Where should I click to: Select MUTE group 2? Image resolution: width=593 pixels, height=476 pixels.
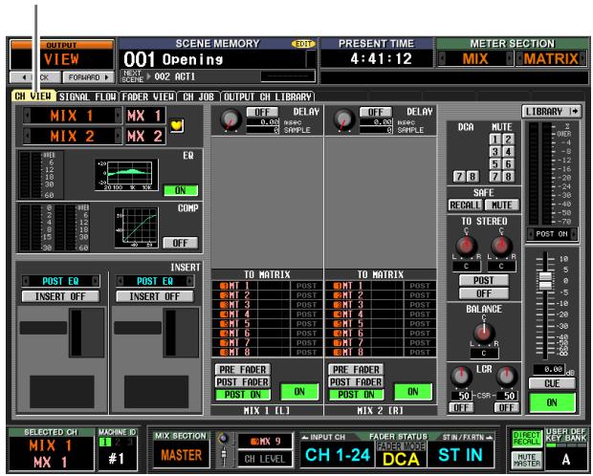[x=508, y=140]
